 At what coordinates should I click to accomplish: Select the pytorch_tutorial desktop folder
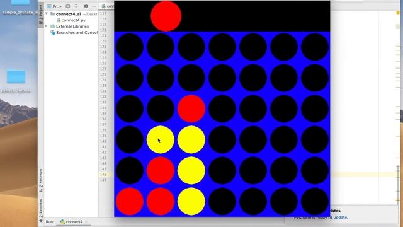[16, 81]
